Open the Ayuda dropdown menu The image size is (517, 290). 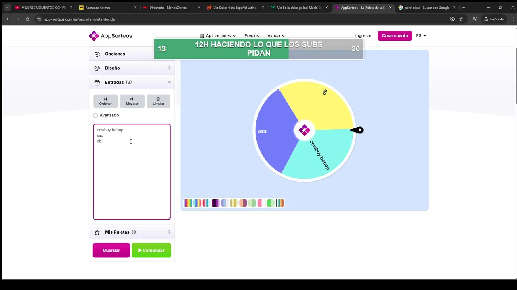(x=276, y=36)
